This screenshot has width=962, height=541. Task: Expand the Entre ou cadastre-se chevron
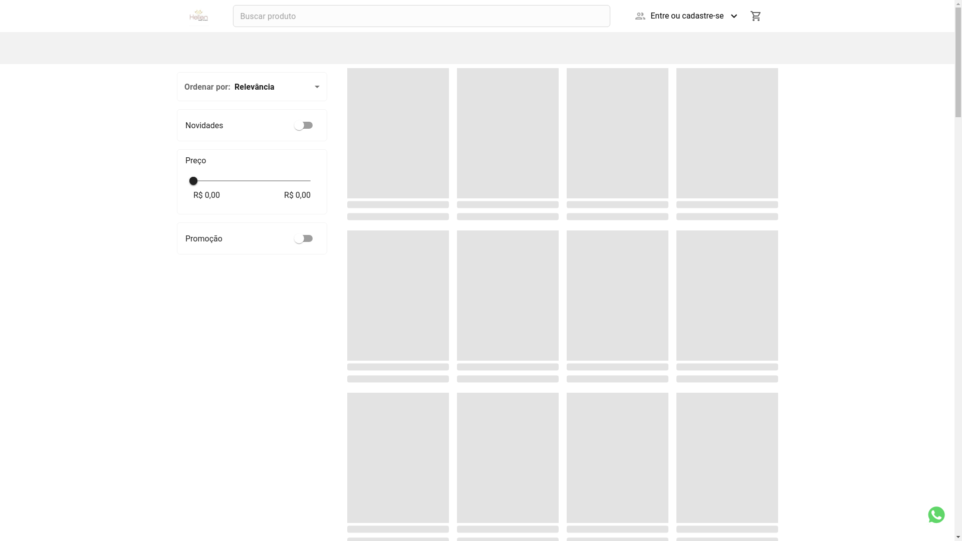tap(734, 16)
